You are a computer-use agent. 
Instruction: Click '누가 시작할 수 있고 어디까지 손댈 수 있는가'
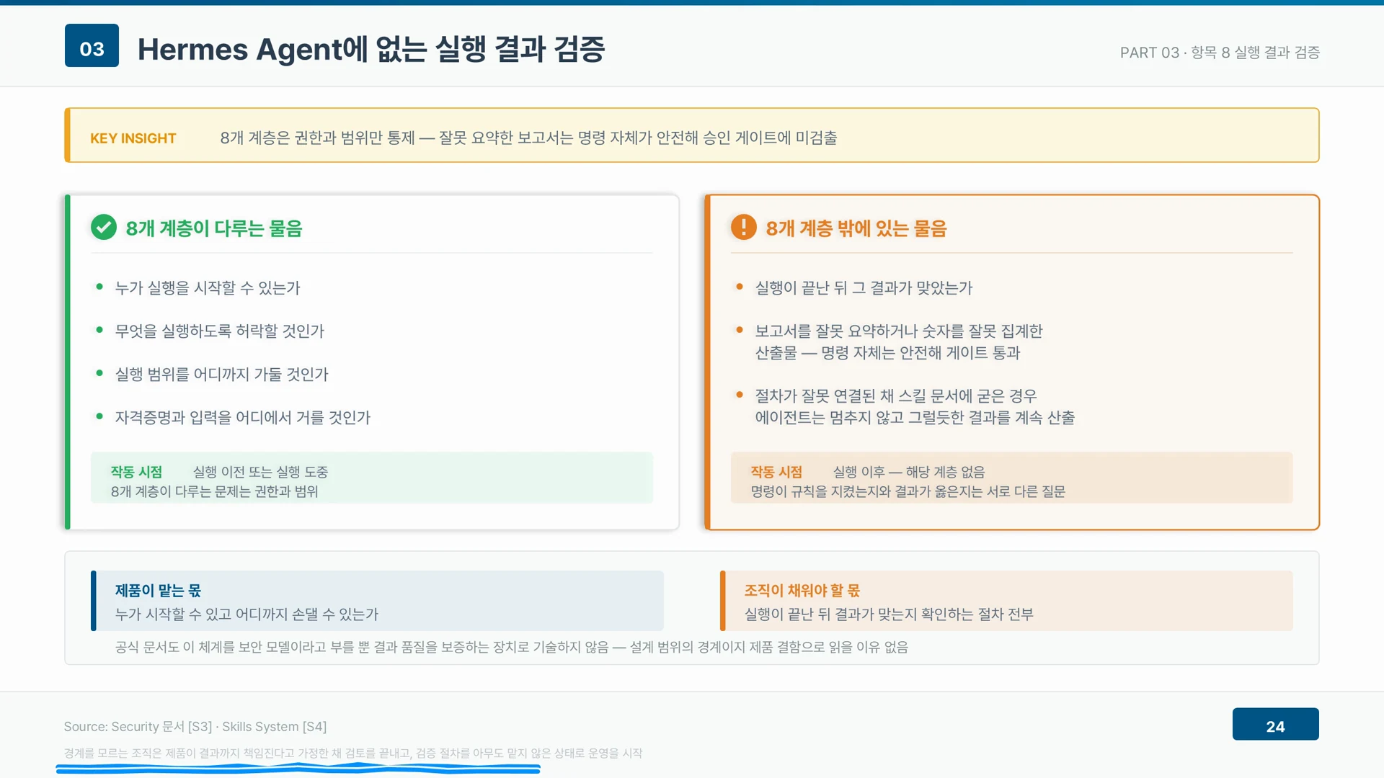(x=247, y=614)
